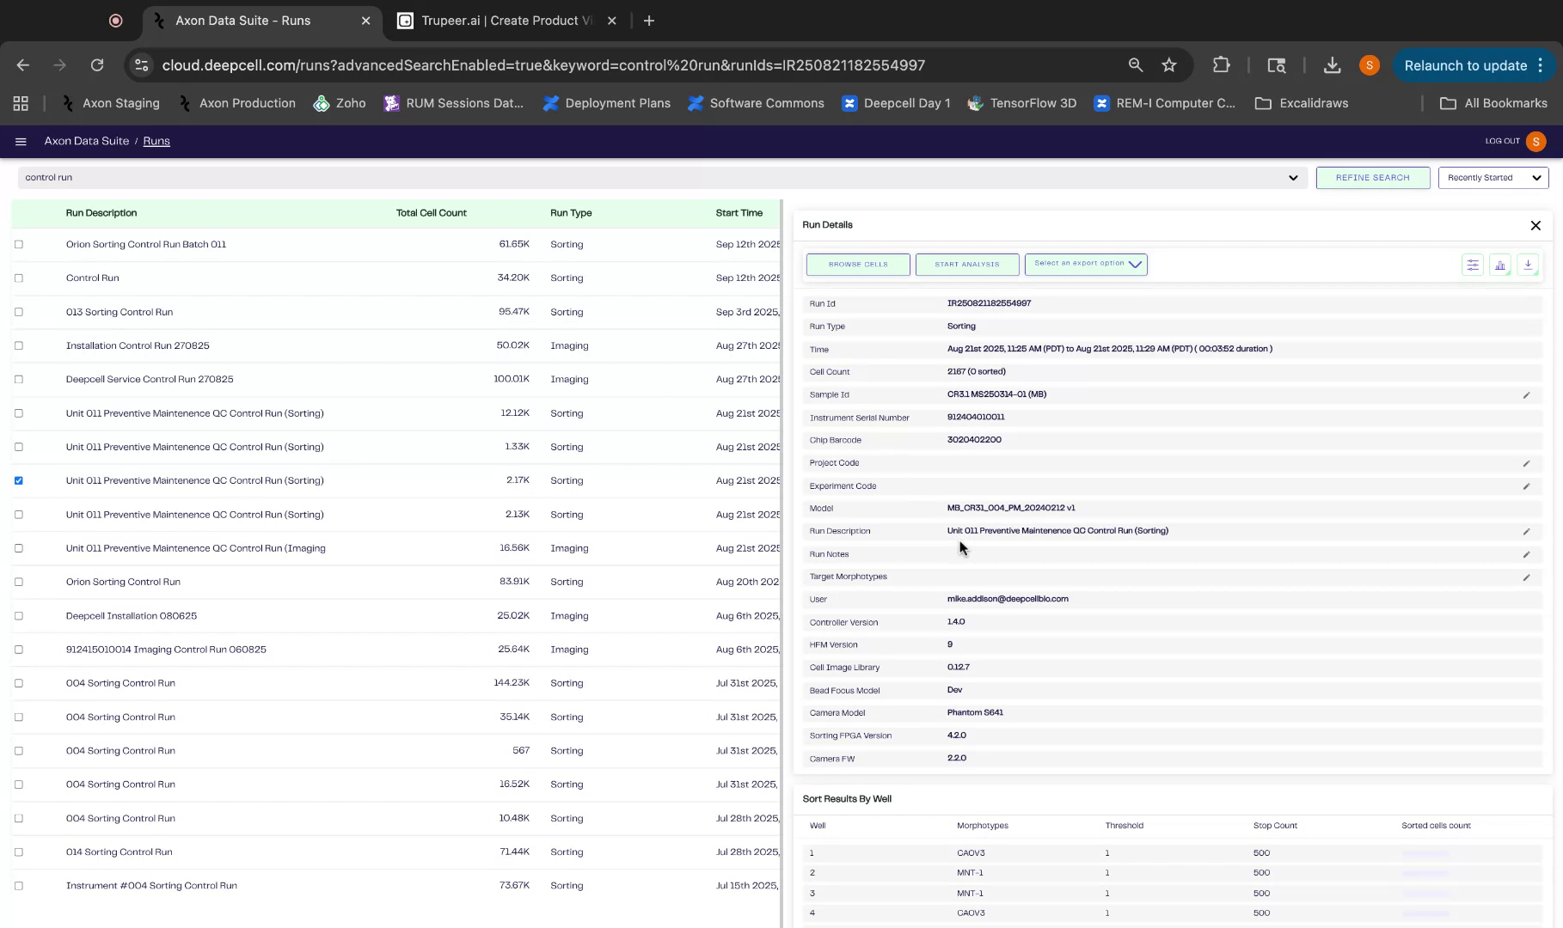Uncheck the selected Unit 011 QC Control Run
This screenshot has height=928, width=1563.
tap(19, 480)
